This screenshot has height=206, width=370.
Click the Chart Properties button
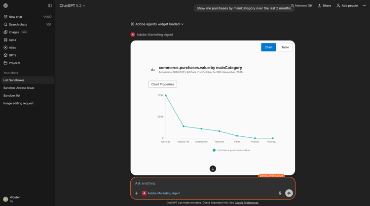coord(163,84)
